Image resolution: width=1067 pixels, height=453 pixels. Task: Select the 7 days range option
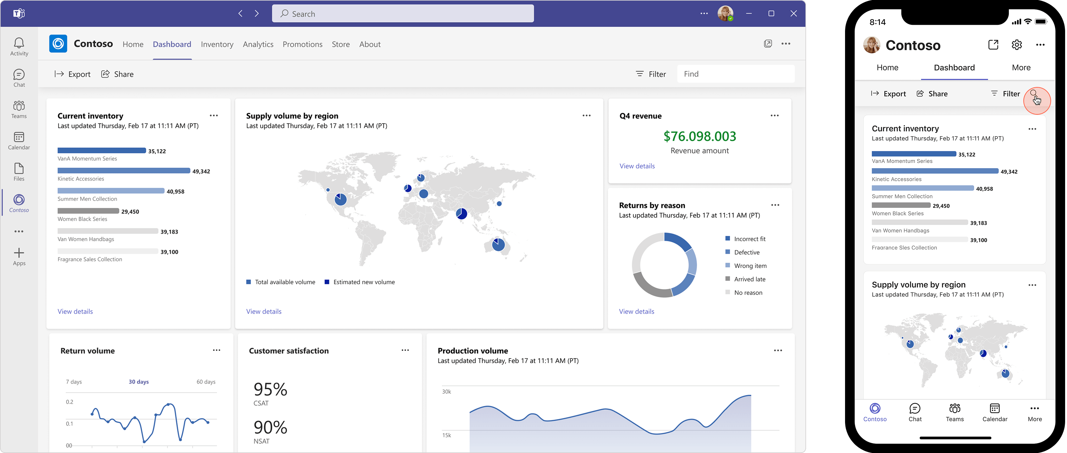pyautogui.click(x=74, y=382)
